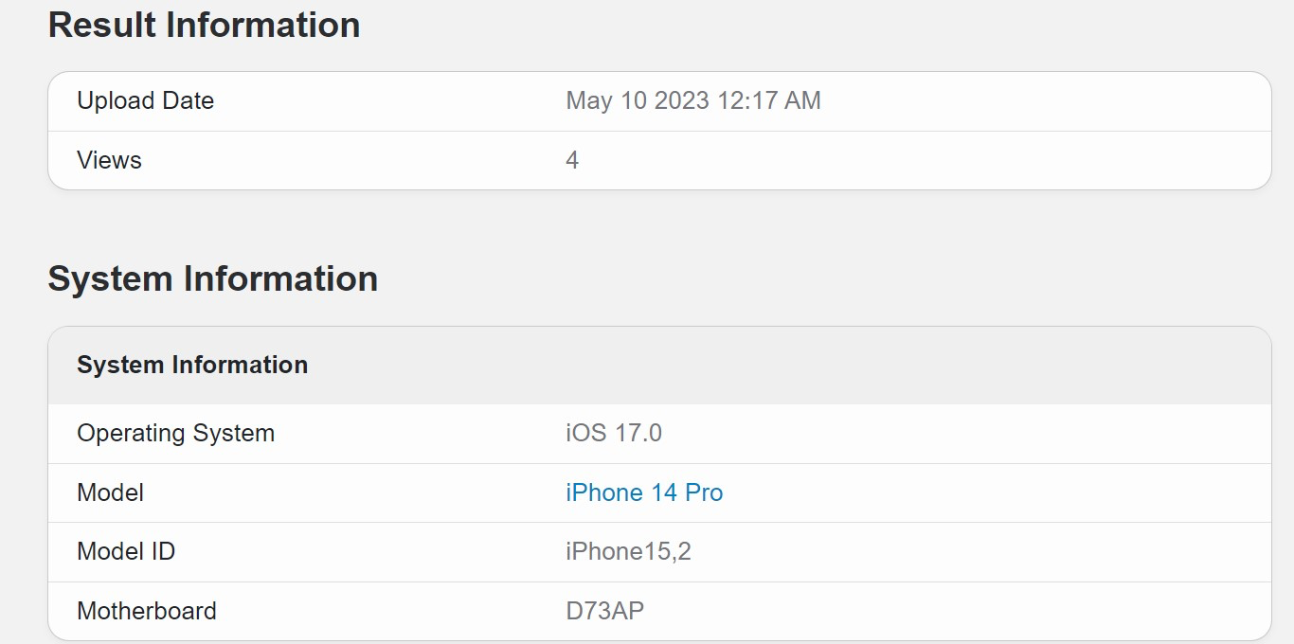The height and width of the screenshot is (644, 1294).
Task: Click the views count value 4
Action: point(572,160)
